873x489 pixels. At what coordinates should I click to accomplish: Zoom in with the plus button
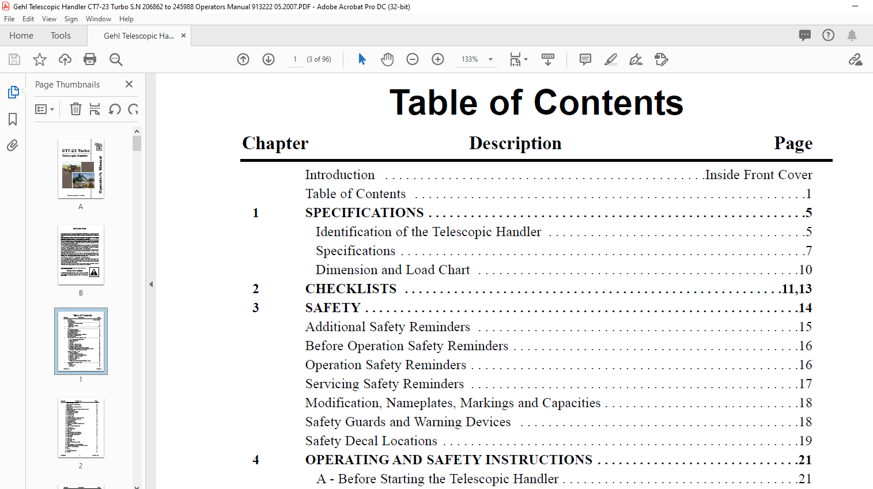pyautogui.click(x=438, y=59)
